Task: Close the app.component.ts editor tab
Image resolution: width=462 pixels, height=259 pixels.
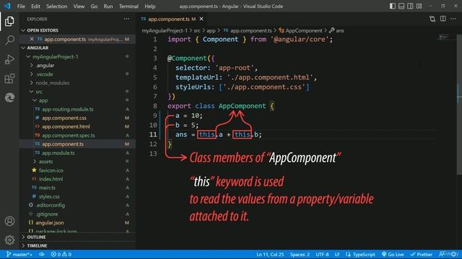Action: [x=201, y=19]
